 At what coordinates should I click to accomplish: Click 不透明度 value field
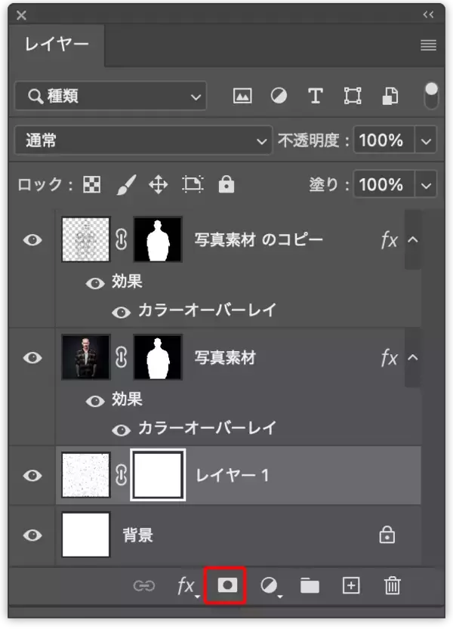coord(384,140)
